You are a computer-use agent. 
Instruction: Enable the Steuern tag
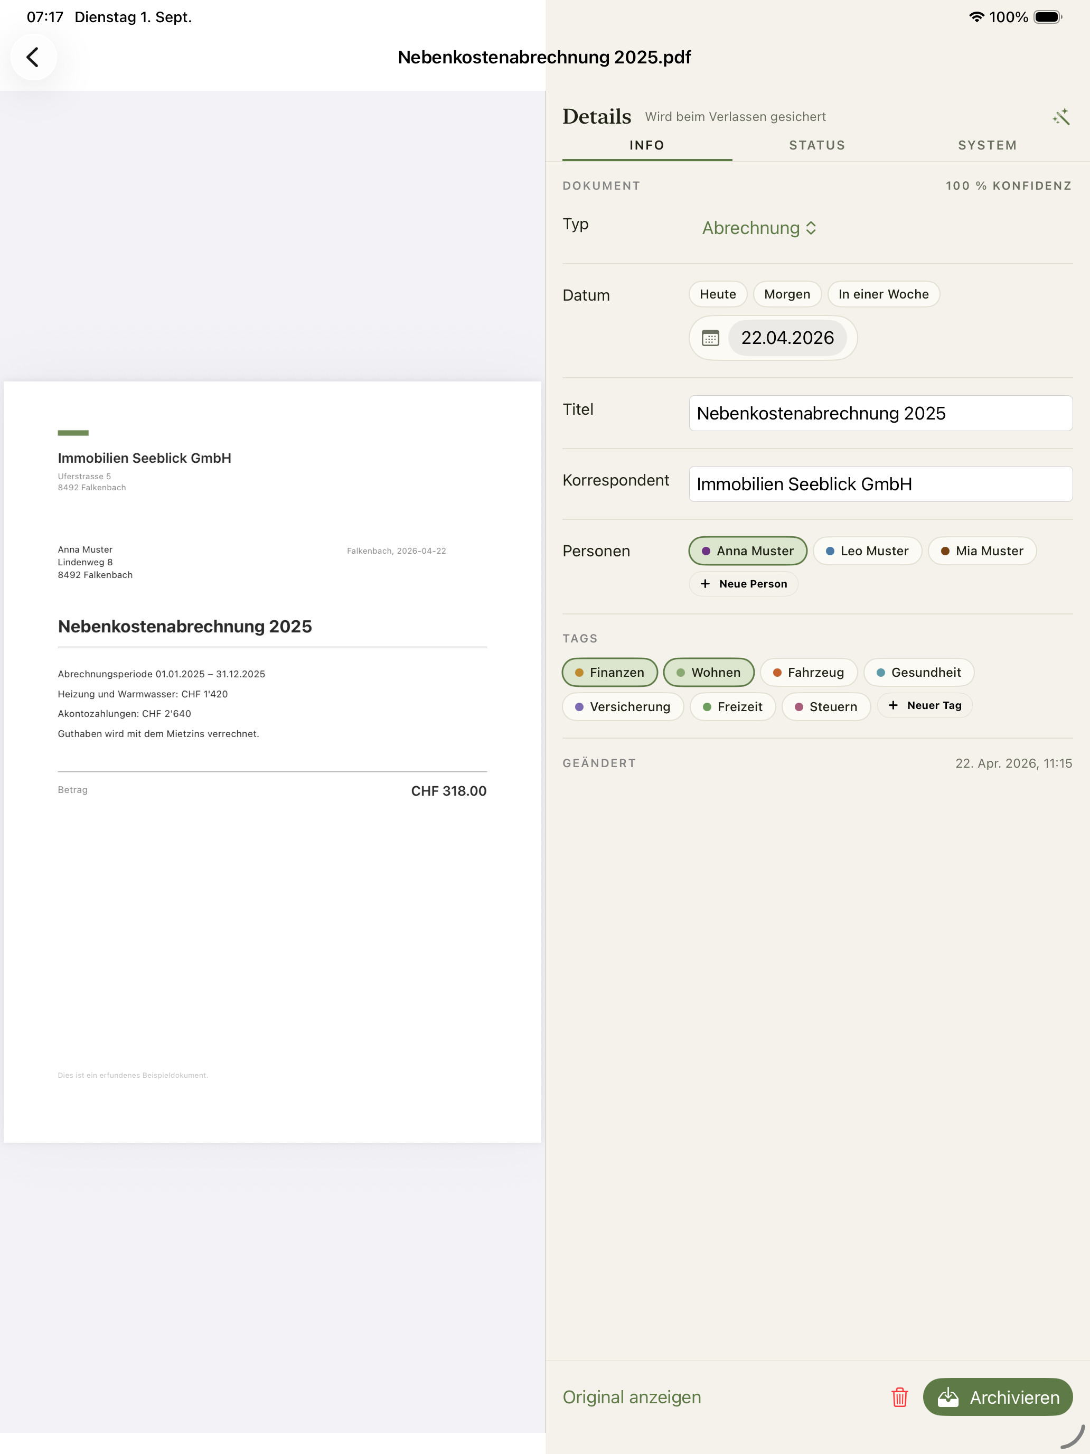(x=826, y=706)
